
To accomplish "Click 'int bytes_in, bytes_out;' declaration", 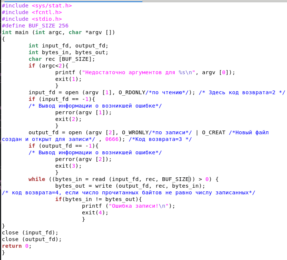I will pos(69,52).
